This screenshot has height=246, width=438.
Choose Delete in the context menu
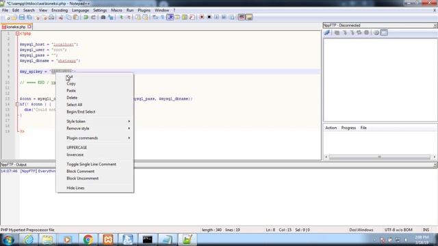click(x=94, y=98)
